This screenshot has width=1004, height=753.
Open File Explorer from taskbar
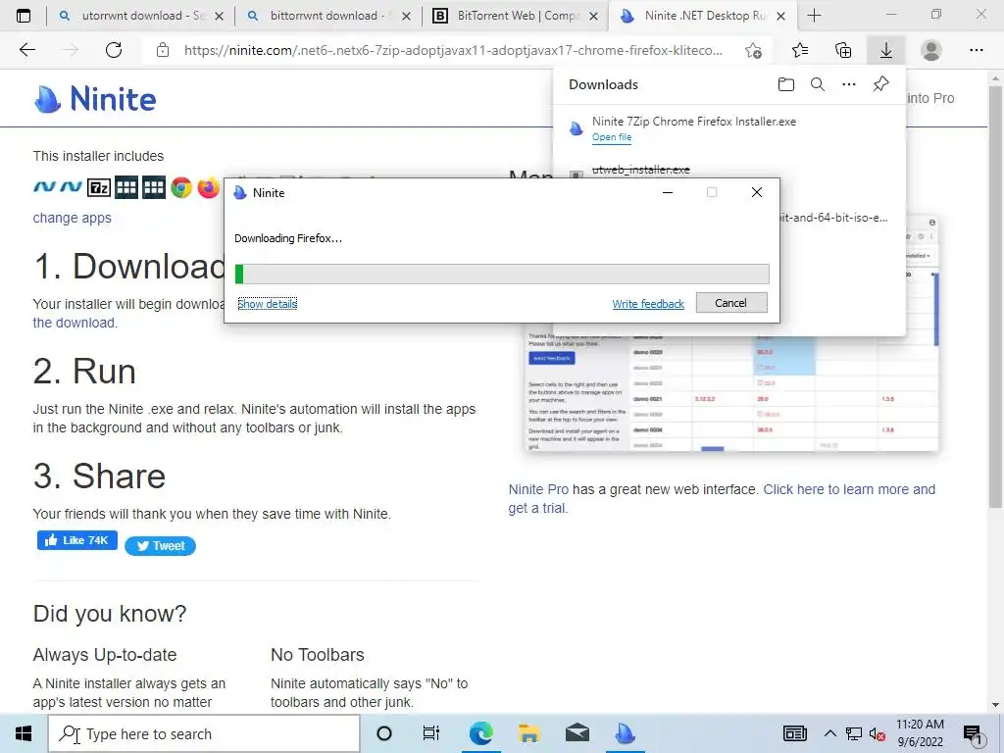pos(528,733)
